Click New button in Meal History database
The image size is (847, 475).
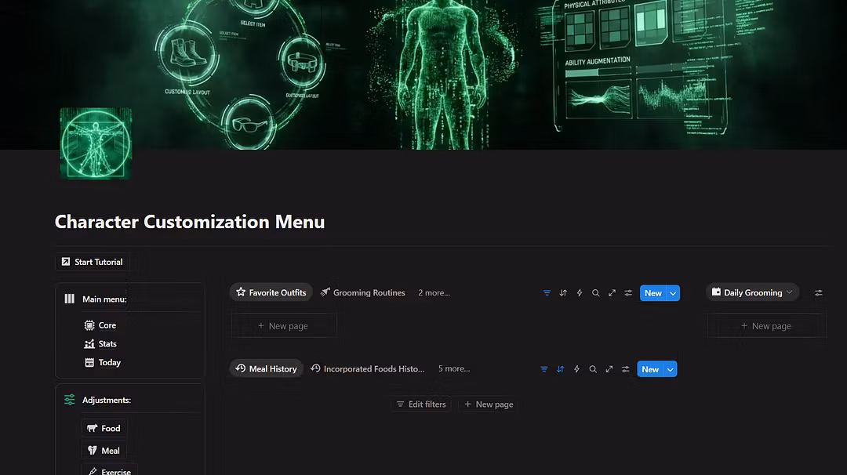tap(650, 369)
